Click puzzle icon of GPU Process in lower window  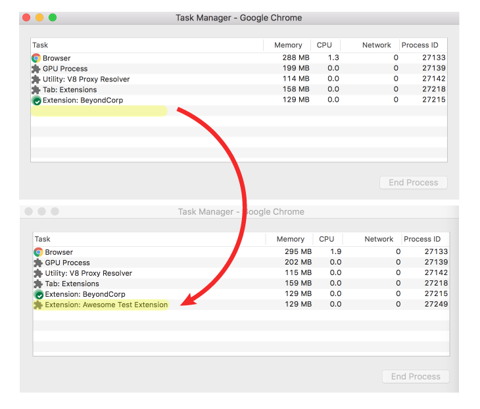point(38,263)
